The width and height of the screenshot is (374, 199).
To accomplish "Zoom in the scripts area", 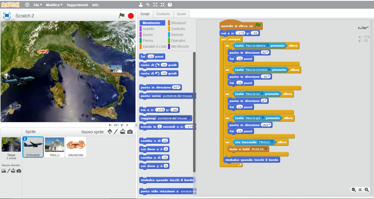I will click(366, 190).
